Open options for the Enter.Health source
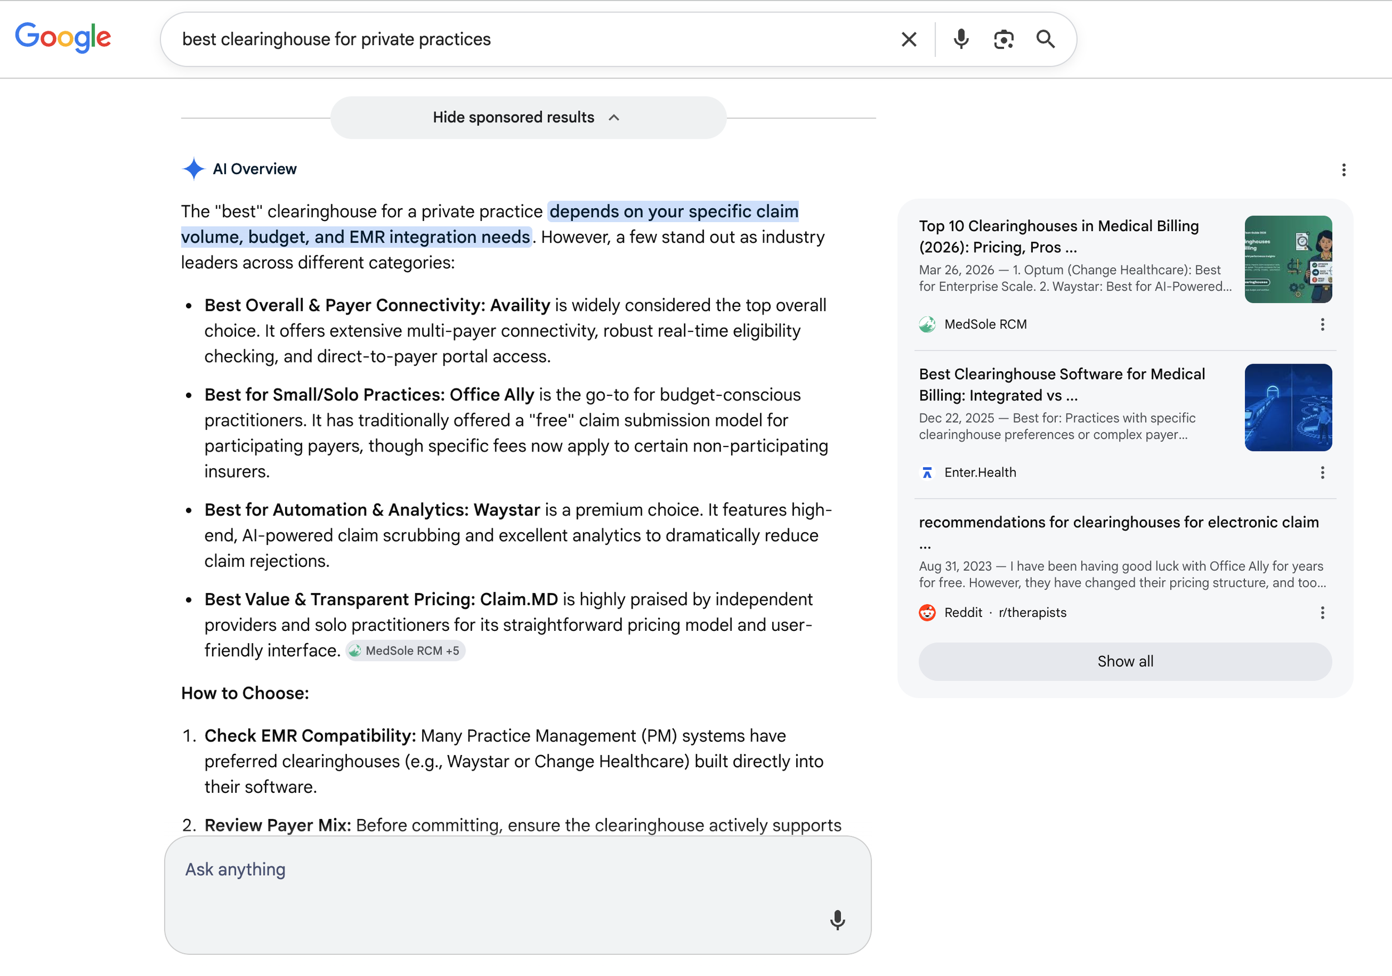The image size is (1392, 976). [x=1322, y=472]
